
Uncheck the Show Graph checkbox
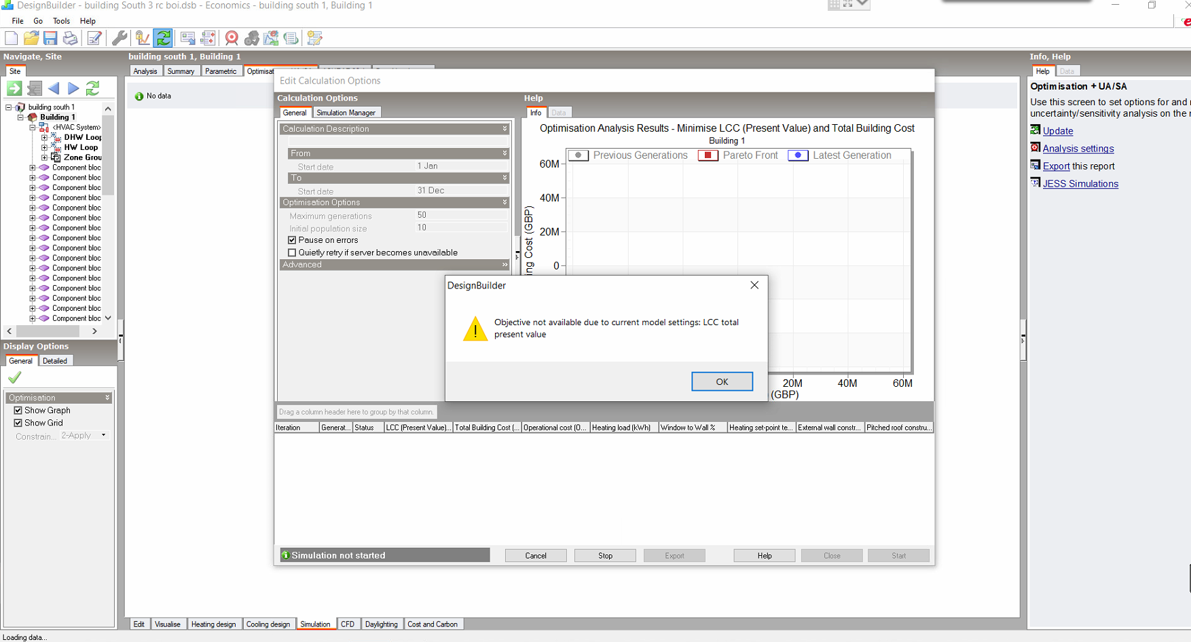[x=18, y=411]
